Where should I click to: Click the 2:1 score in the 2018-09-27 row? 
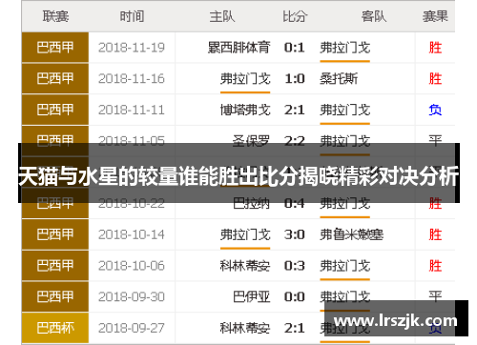coord(295,328)
